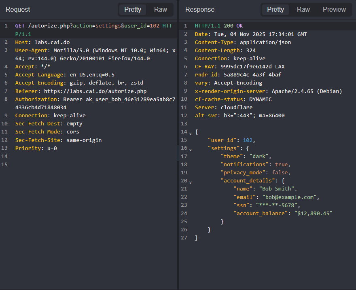Place cursor on empty request line 15
356x290 pixels.
81,165
